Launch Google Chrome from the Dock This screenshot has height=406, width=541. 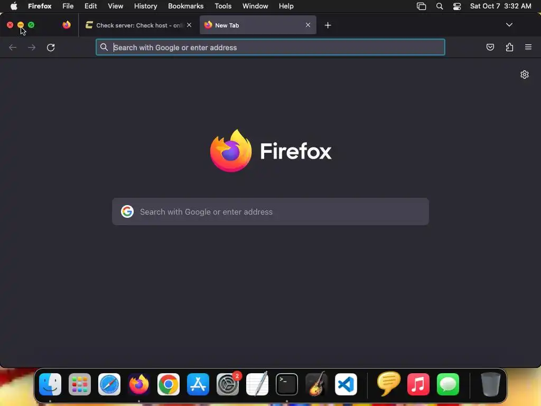coord(169,384)
